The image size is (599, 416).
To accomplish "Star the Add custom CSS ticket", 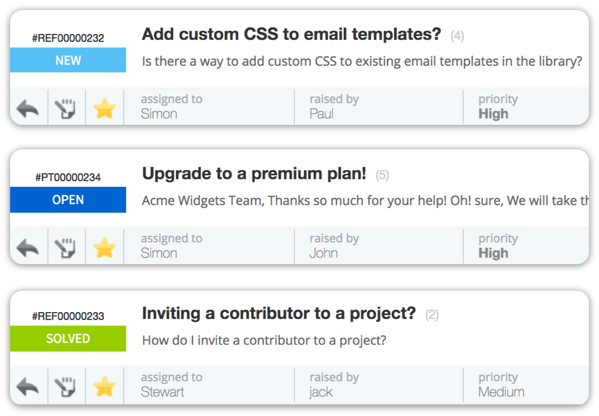I will coord(104,108).
